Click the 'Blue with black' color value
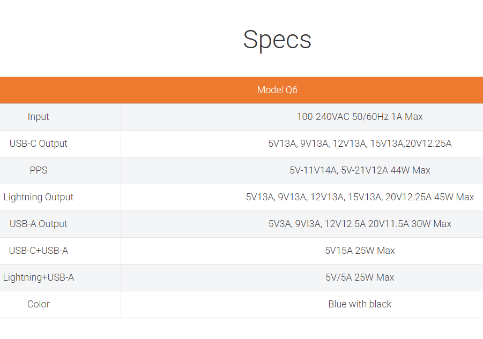This screenshot has height=339, width=483. (x=360, y=304)
